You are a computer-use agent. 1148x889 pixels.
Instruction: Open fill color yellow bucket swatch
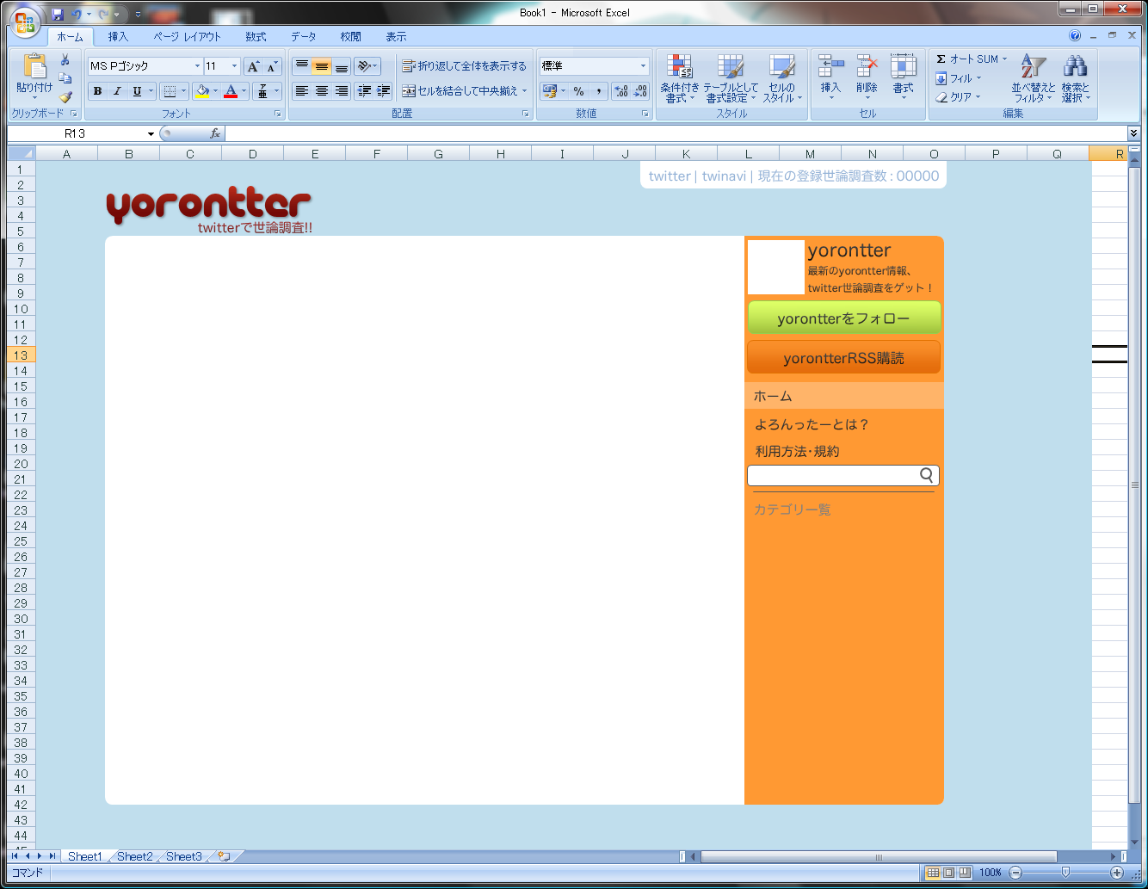203,91
